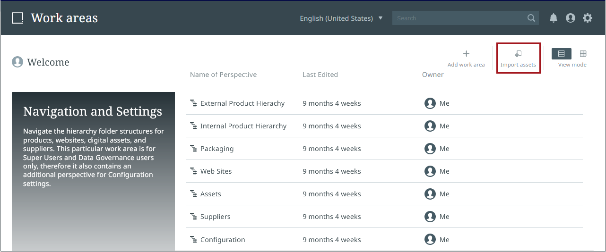Open the Suppliers perspective
This screenshot has height=252, width=606.
[215, 217]
